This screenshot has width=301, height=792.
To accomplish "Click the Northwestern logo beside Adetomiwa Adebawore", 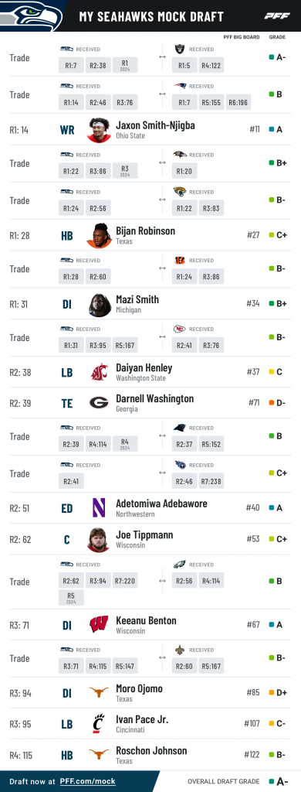I will click(x=99, y=507).
